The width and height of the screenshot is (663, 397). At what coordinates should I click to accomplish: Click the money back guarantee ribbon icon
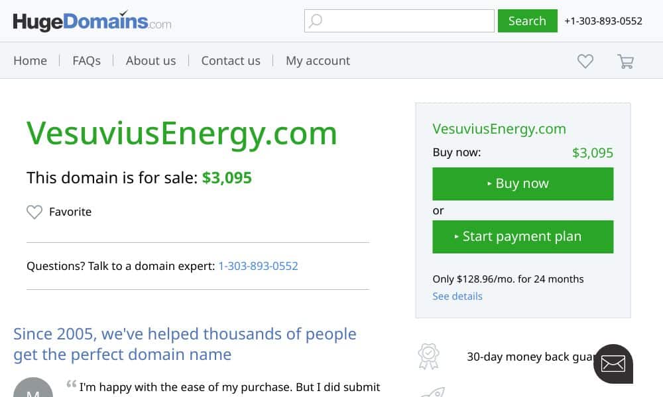(x=429, y=357)
